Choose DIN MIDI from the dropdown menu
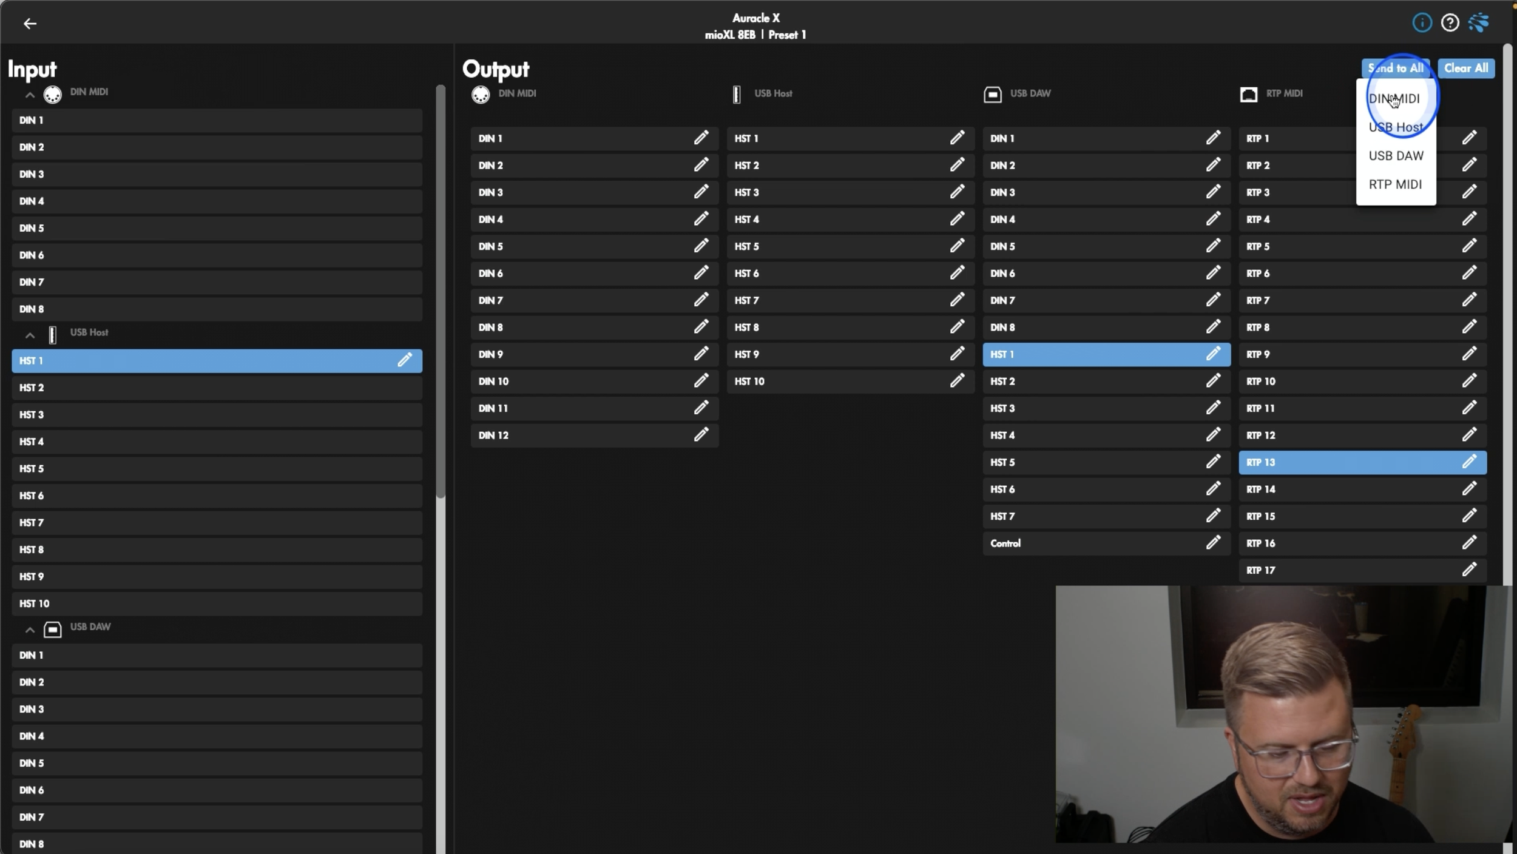This screenshot has width=1517, height=854. pyautogui.click(x=1394, y=99)
